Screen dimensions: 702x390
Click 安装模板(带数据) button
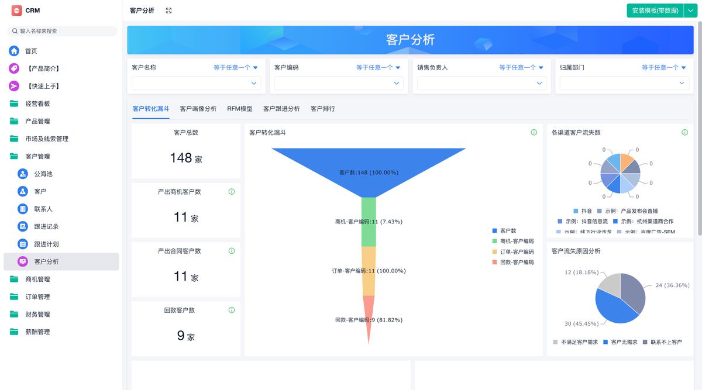655,11
